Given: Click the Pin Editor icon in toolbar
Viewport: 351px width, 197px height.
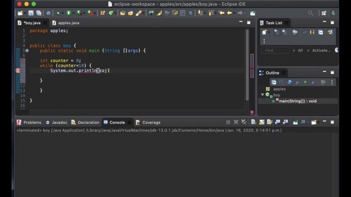Looking at the screenshot, I should (x=253, y=13).
